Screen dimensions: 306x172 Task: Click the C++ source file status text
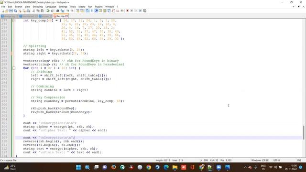(9, 161)
